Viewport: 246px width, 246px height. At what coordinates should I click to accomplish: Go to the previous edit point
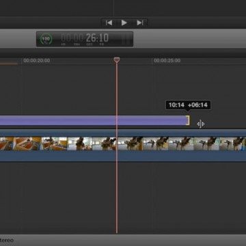pos(109,23)
